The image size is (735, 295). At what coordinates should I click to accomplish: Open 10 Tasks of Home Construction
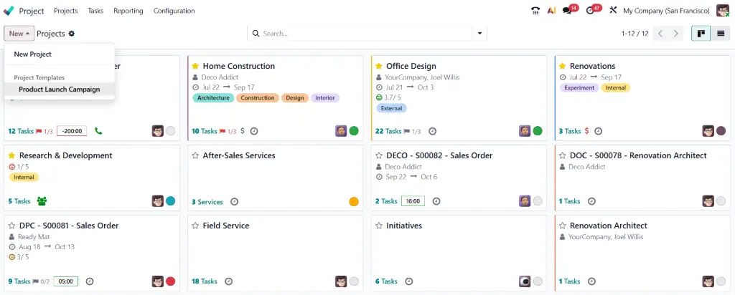pyautogui.click(x=205, y=131)
